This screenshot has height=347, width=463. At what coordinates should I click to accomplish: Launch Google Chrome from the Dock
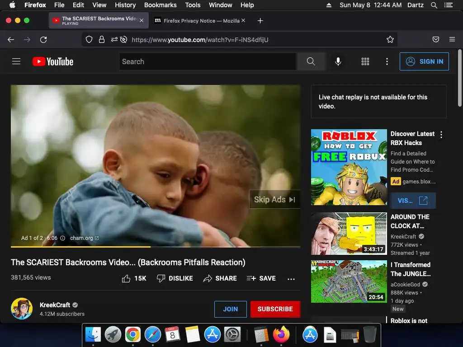[x=132, y=335]
